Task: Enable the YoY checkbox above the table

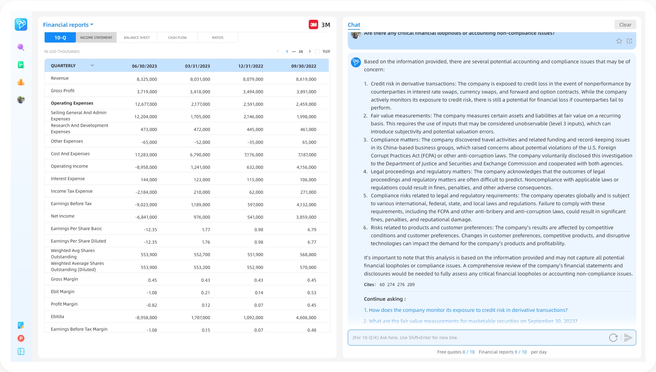Action: [317, 51]
